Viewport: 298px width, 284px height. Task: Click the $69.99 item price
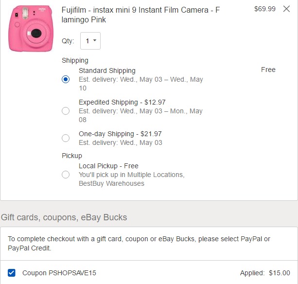point(265,9)
